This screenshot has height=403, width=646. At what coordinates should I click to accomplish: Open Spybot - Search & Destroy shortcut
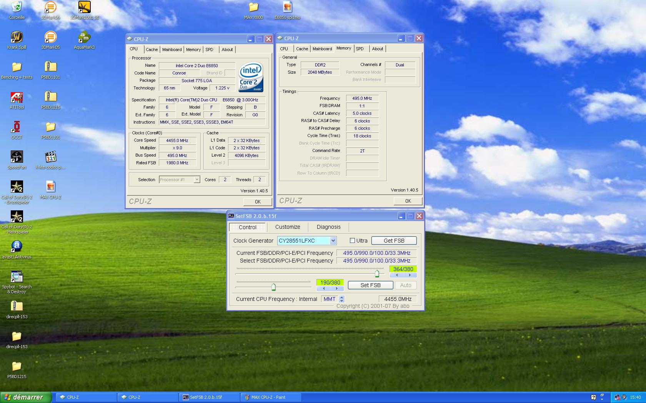(17, 276)
